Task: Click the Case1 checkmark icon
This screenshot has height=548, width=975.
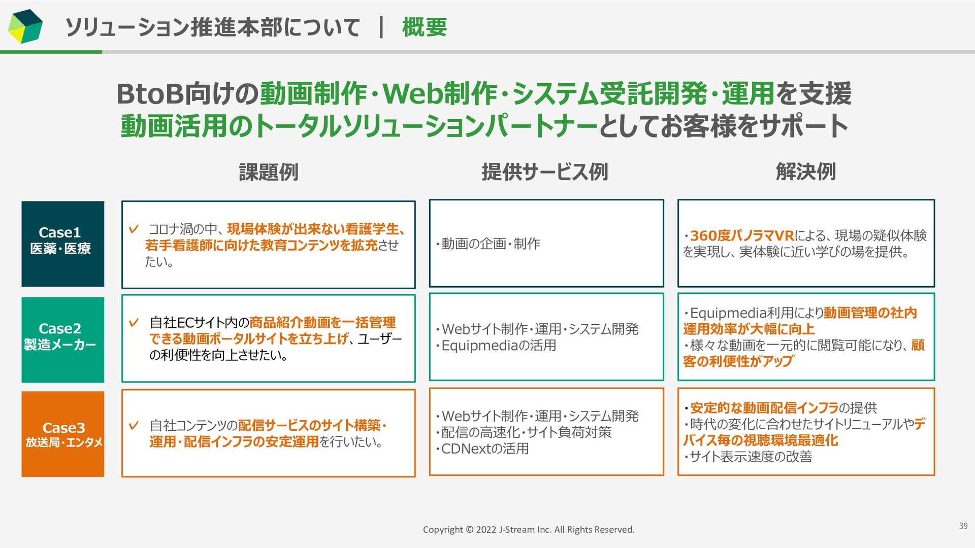Action: coord(134,229)
